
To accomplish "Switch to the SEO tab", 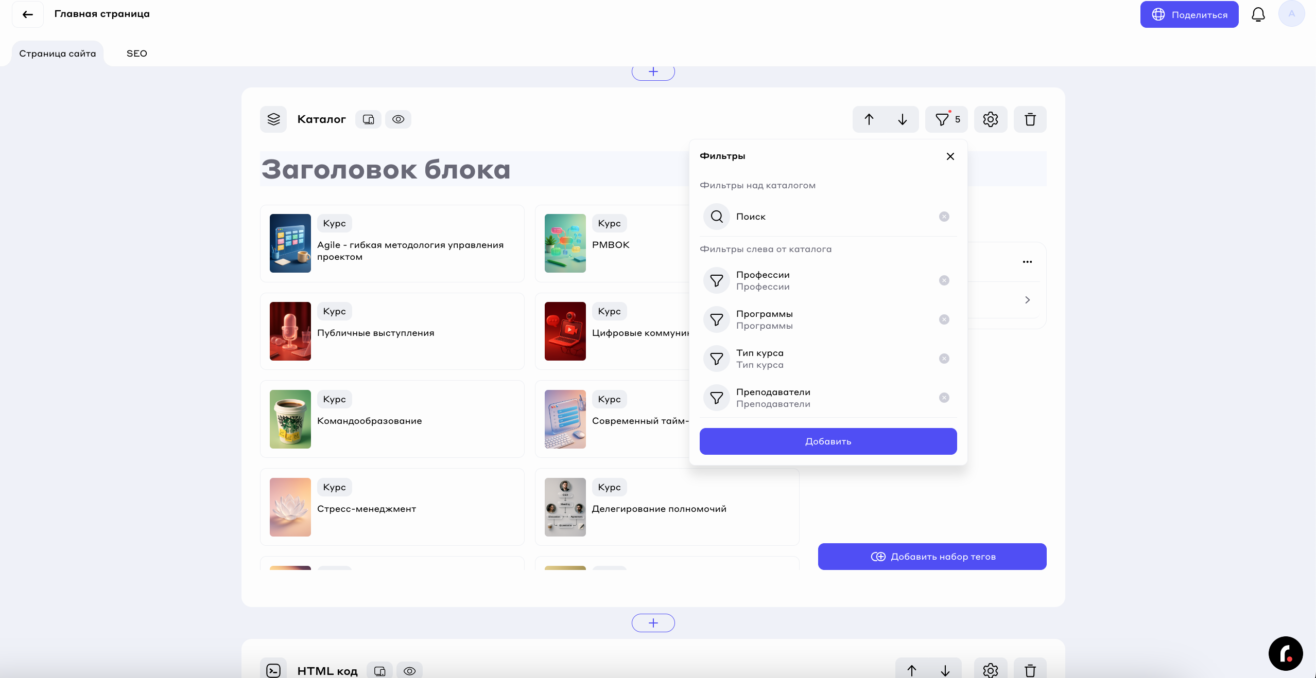I will [x=137, y=53].
